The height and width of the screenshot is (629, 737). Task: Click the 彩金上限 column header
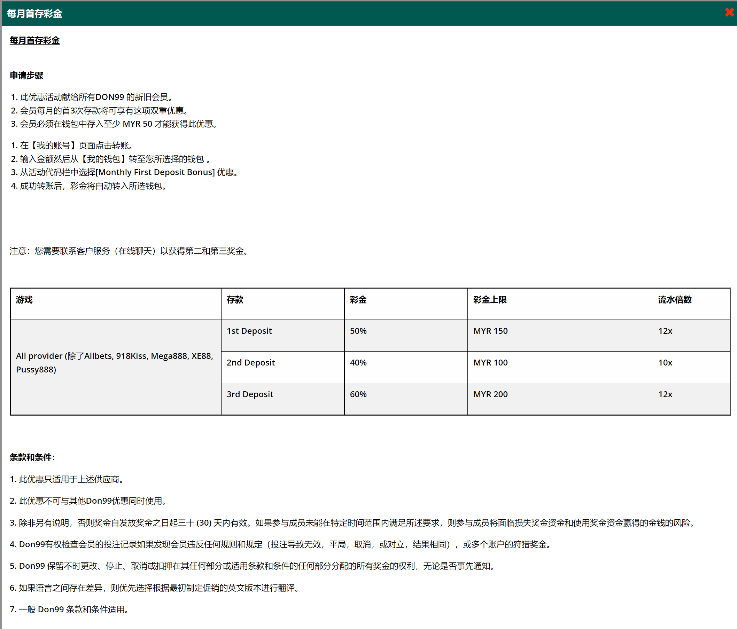tap(490, 300)
